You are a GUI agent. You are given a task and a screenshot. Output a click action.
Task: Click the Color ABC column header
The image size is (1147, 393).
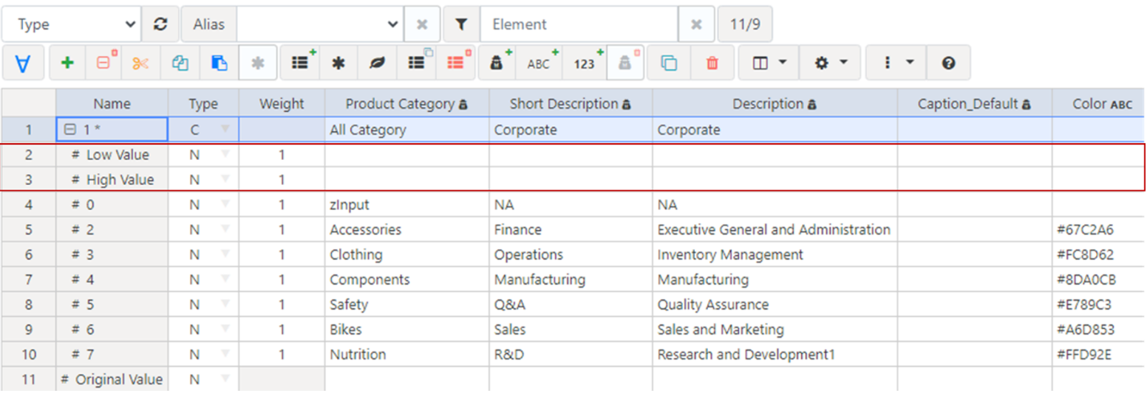tap(1099, 104)
